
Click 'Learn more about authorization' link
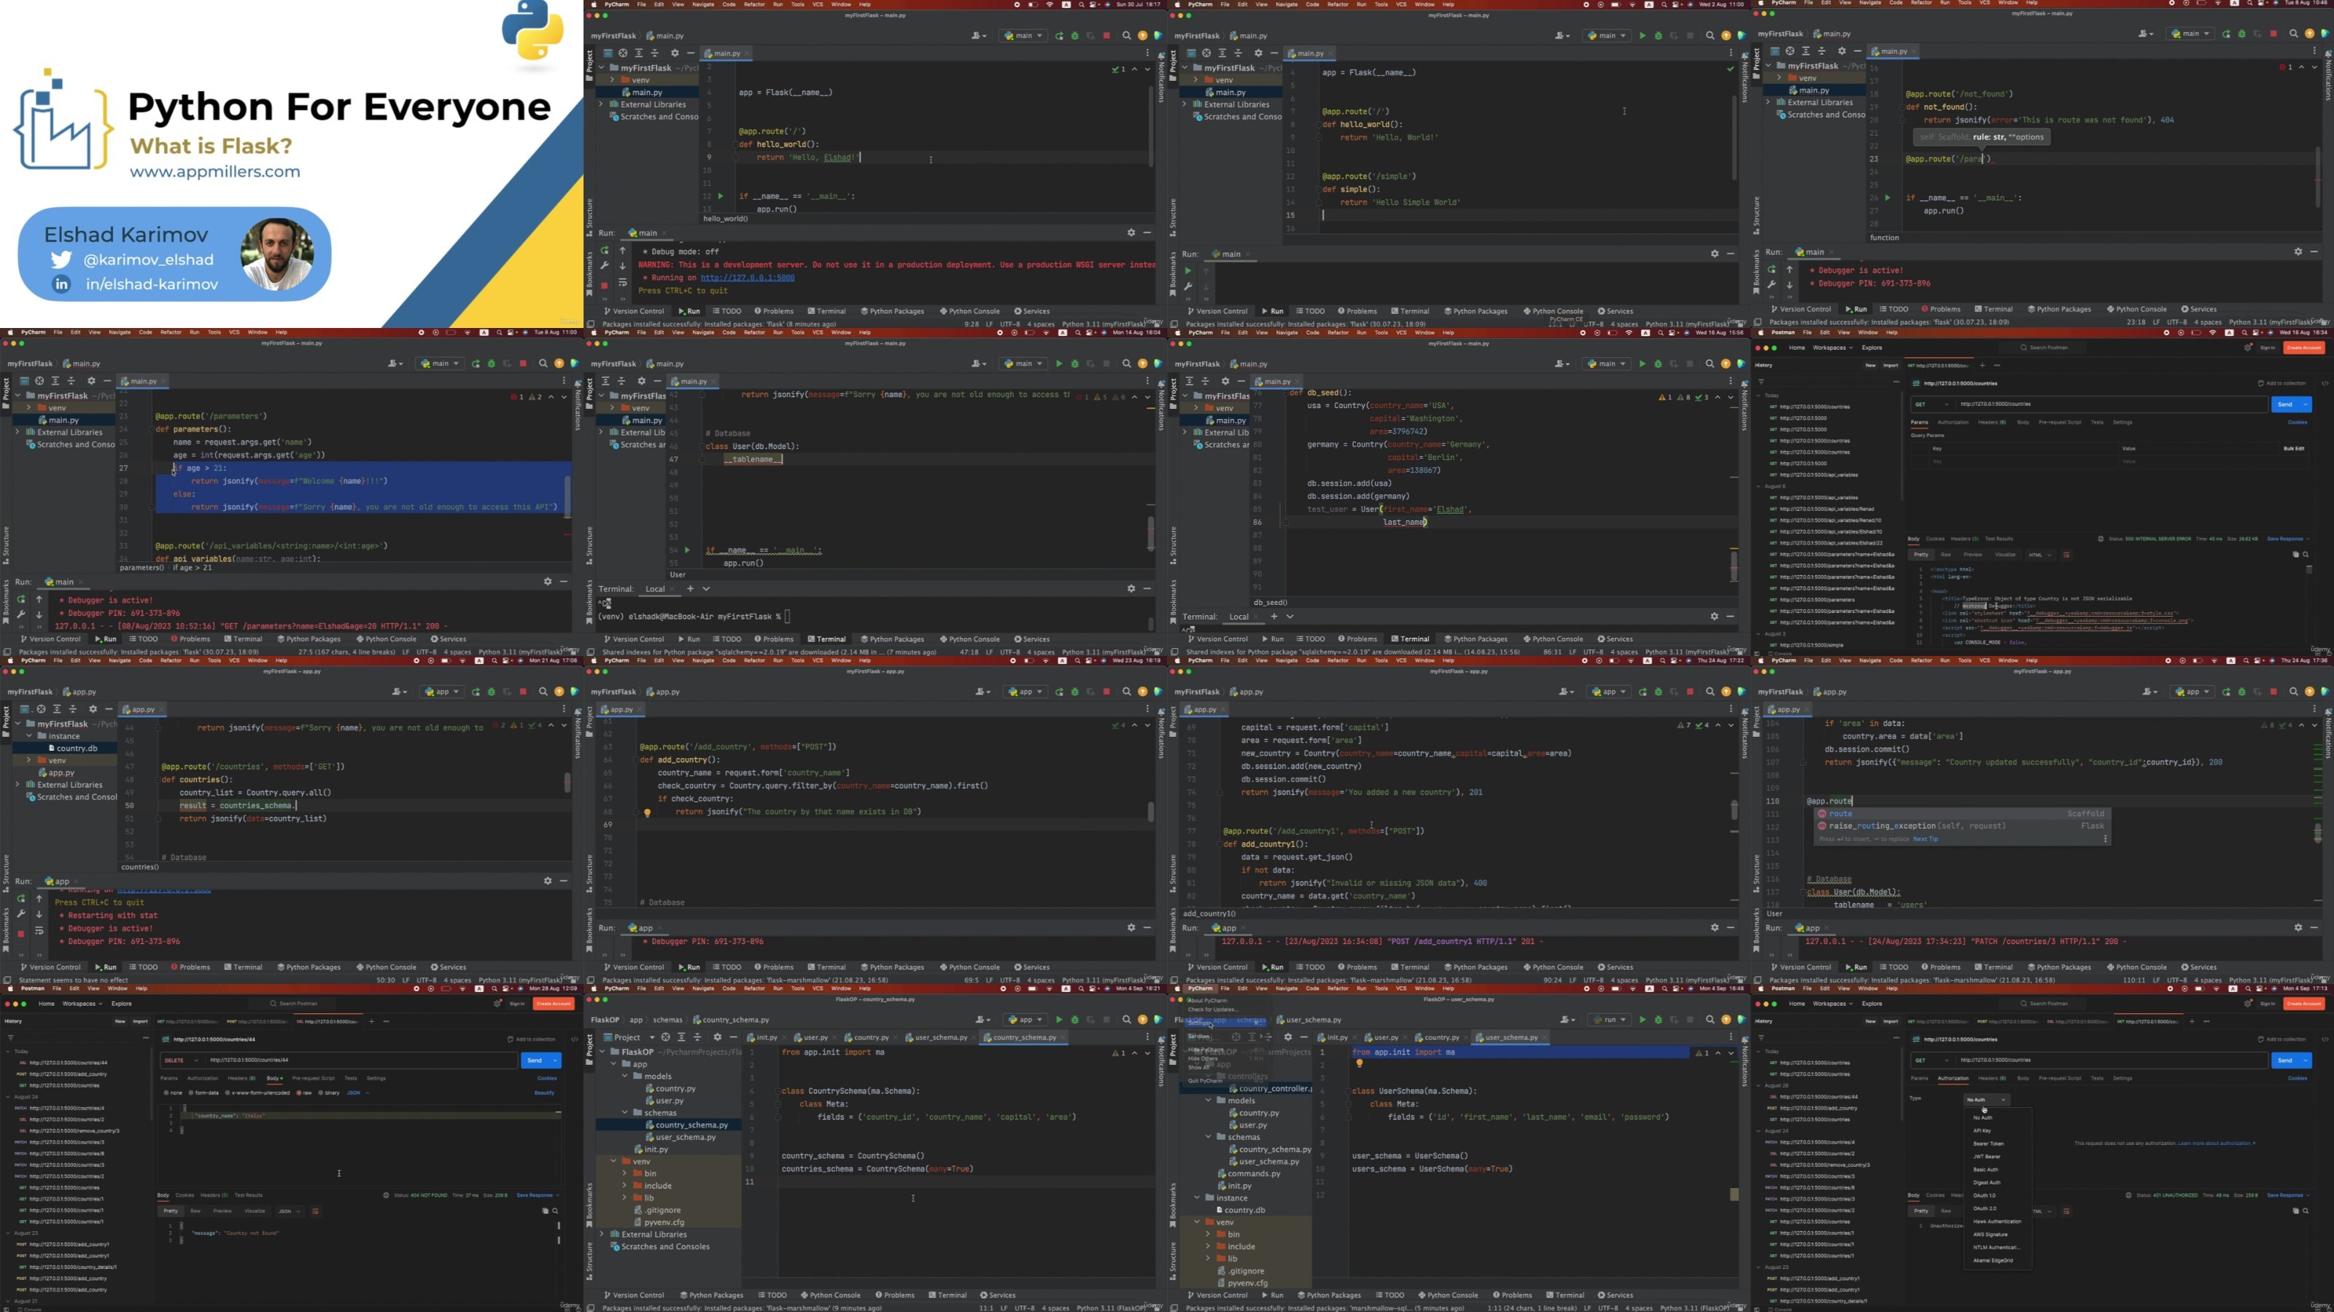pyautogui.click(x=2215, y=1144)
